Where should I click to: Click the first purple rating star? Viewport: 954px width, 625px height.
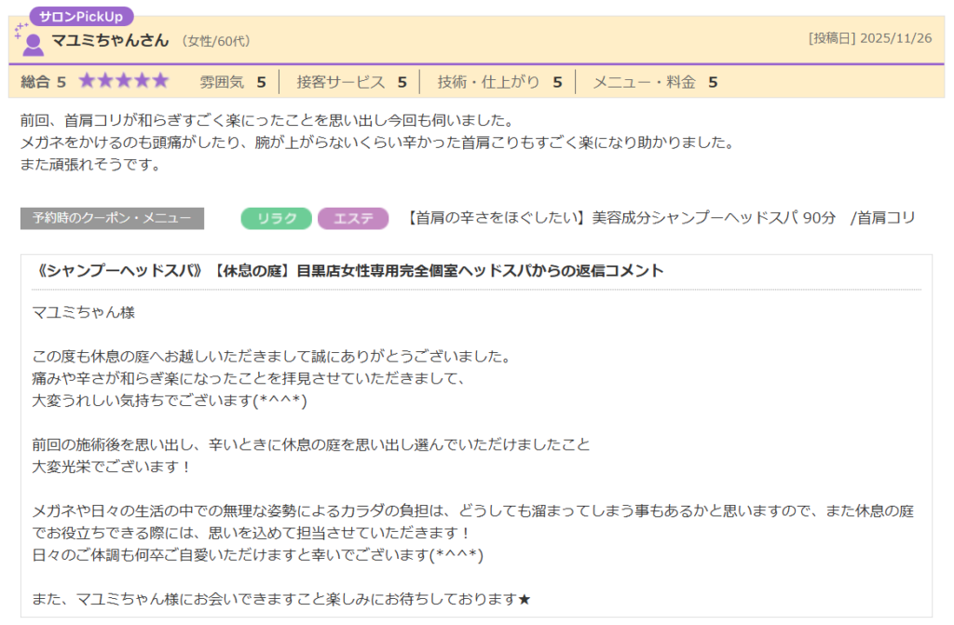coord(88,81)
